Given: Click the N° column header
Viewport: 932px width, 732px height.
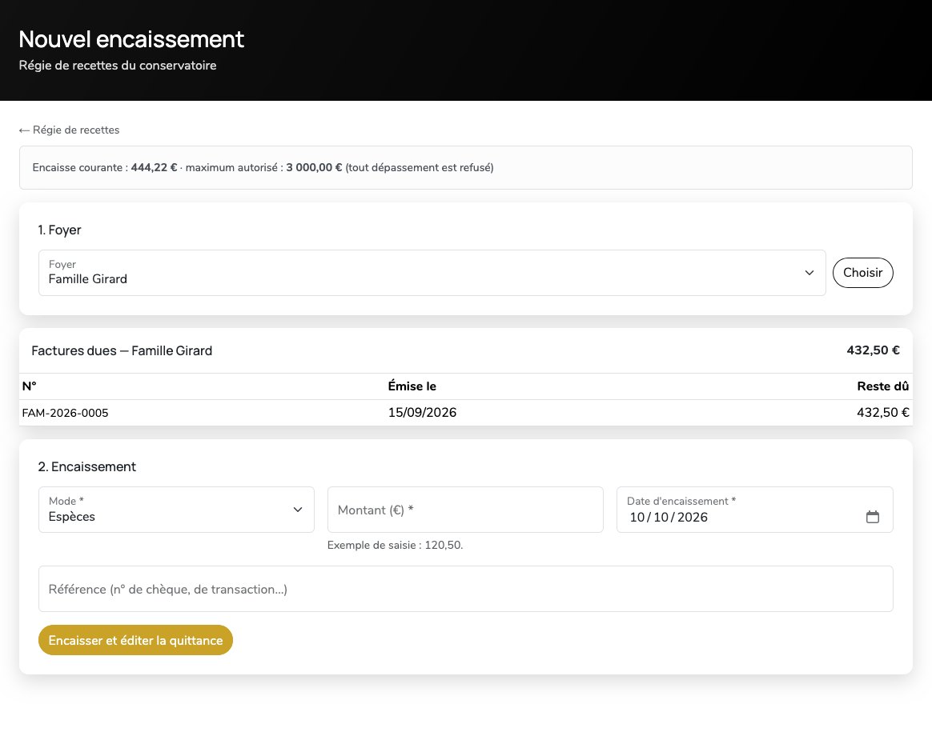Looking at the screenshot, I should click(29, 386).
